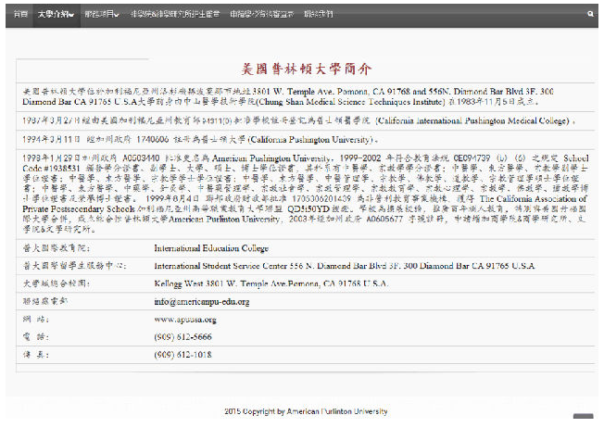Click the 普大國際教育院 row label
The image size is (604, 428).
(57, 248)
